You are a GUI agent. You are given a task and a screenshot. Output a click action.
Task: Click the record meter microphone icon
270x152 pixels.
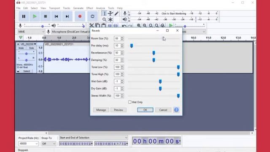point(125,13)
